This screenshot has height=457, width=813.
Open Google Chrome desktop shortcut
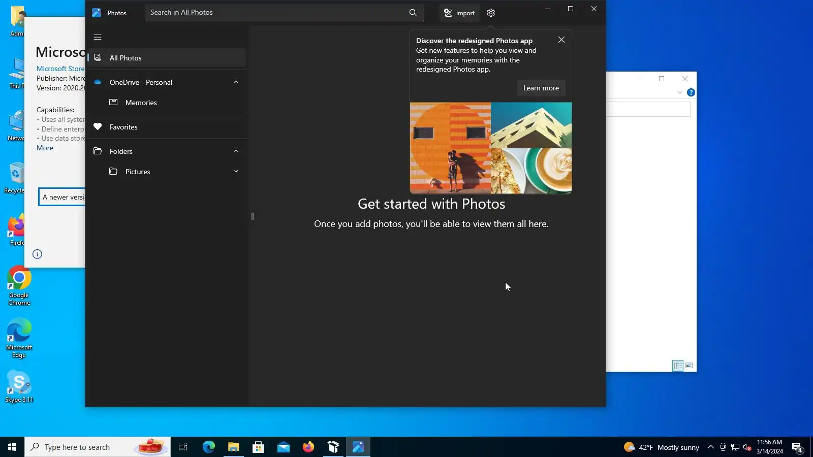coord(19,285)
